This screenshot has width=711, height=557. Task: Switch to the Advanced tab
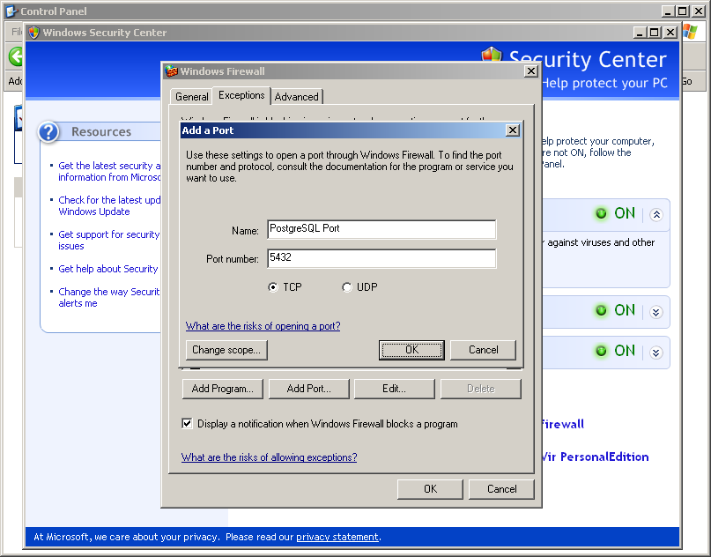[297, 97]
